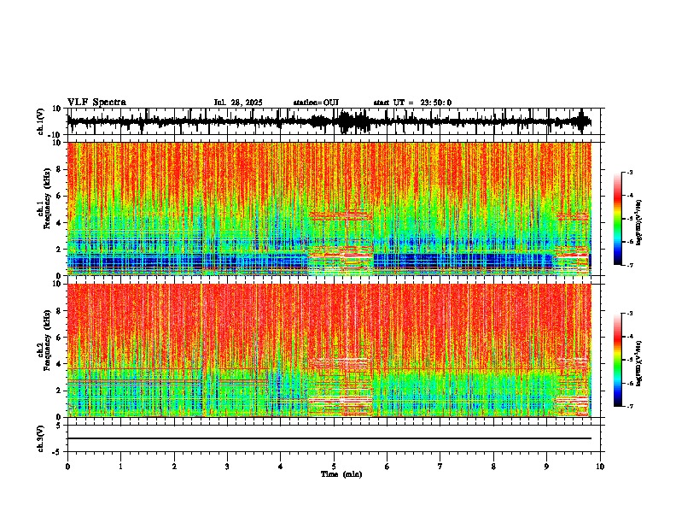This screenshot has width=676, height=523.
Task: Click the "start UT = 23:50:0" text
Action: pos(412,103)
